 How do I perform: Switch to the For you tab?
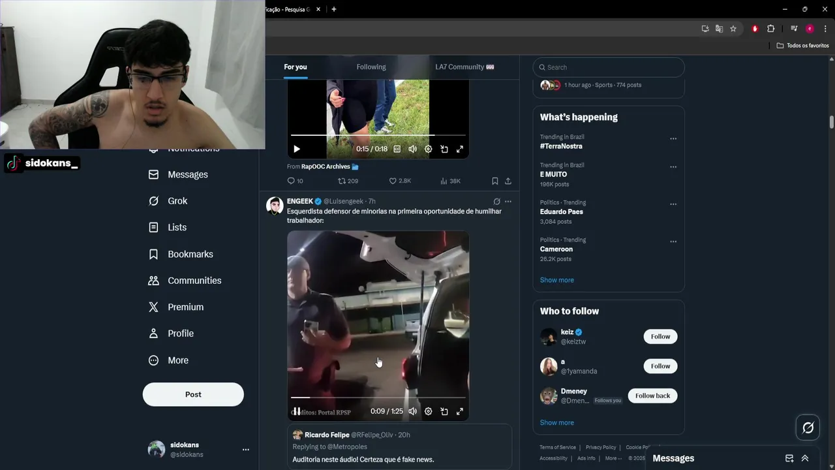tap(296, 67)
